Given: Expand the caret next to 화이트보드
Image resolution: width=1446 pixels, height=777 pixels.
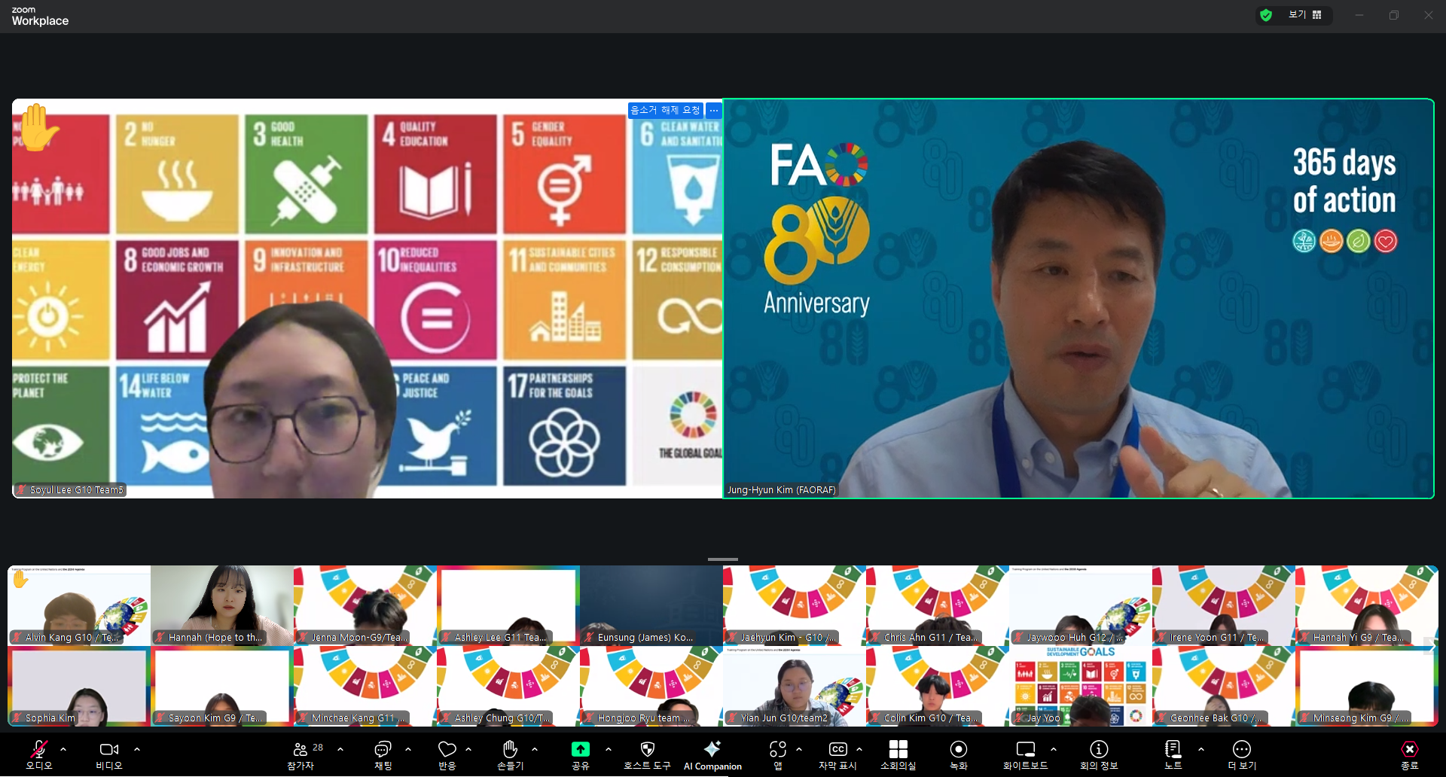Looking at the screenshot, I should point(1054,749).
